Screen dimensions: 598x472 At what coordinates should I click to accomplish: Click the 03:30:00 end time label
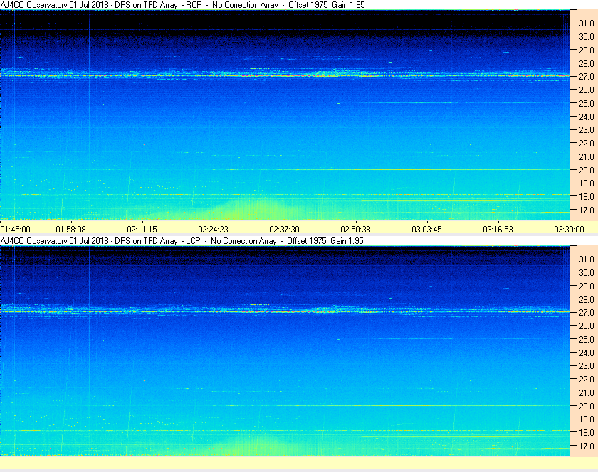click(569, 230)
